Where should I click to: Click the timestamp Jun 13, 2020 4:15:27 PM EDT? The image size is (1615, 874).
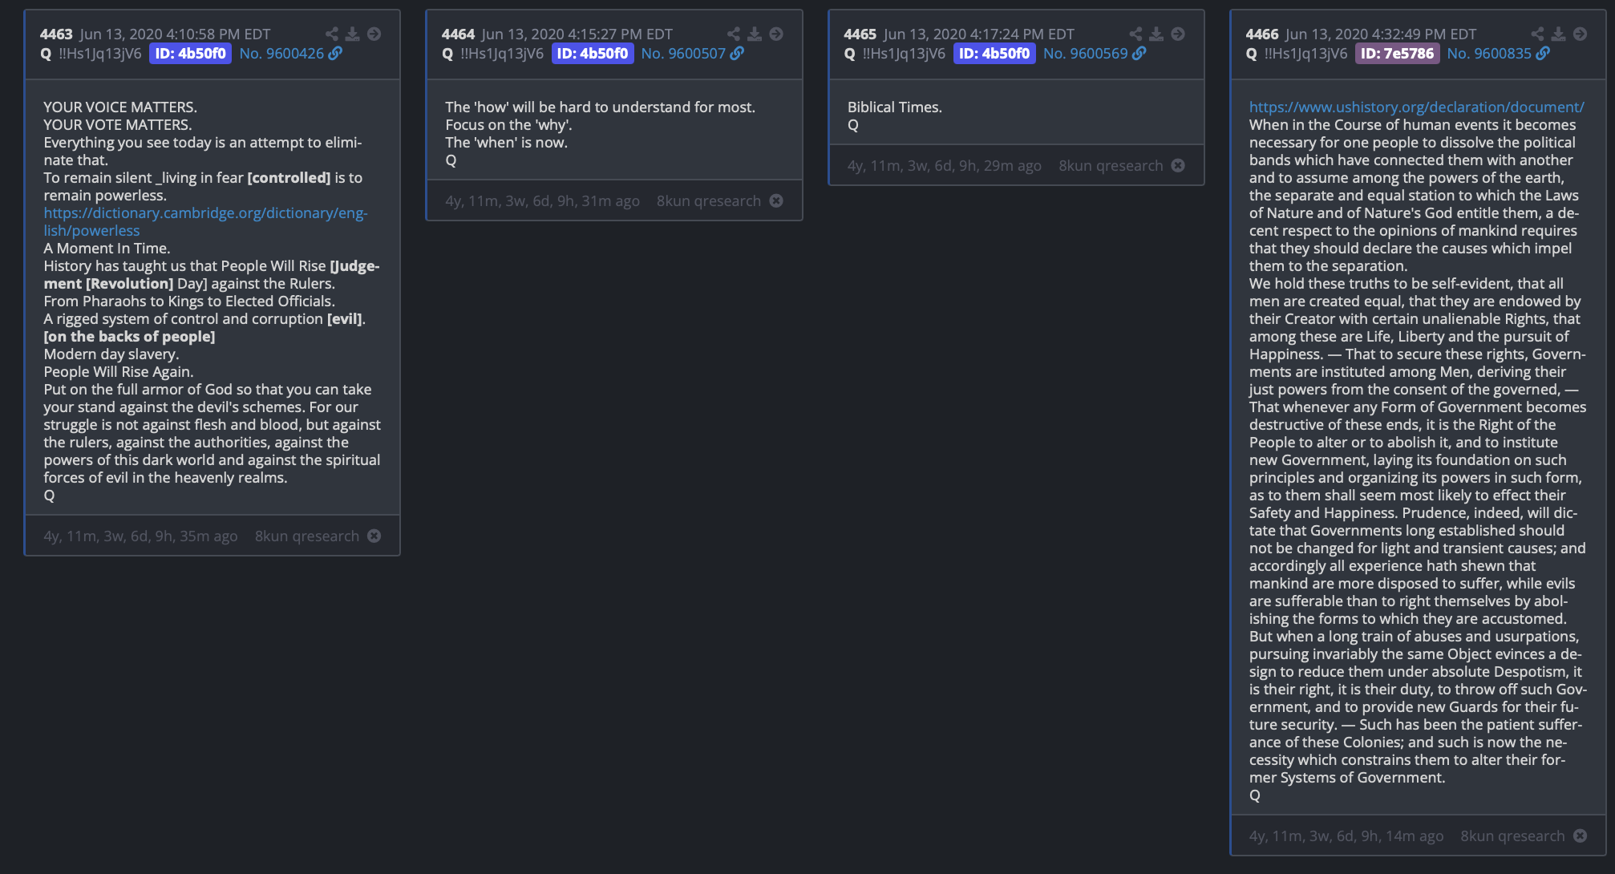(x=577, y=34)
